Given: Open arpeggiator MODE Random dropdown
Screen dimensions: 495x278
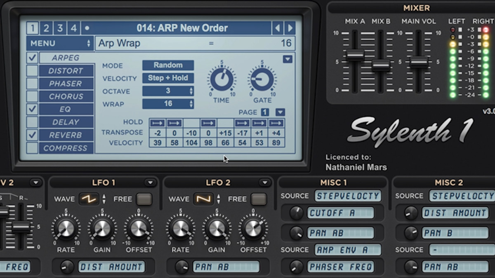Looking at the screenshot, I should pos(168,65).
